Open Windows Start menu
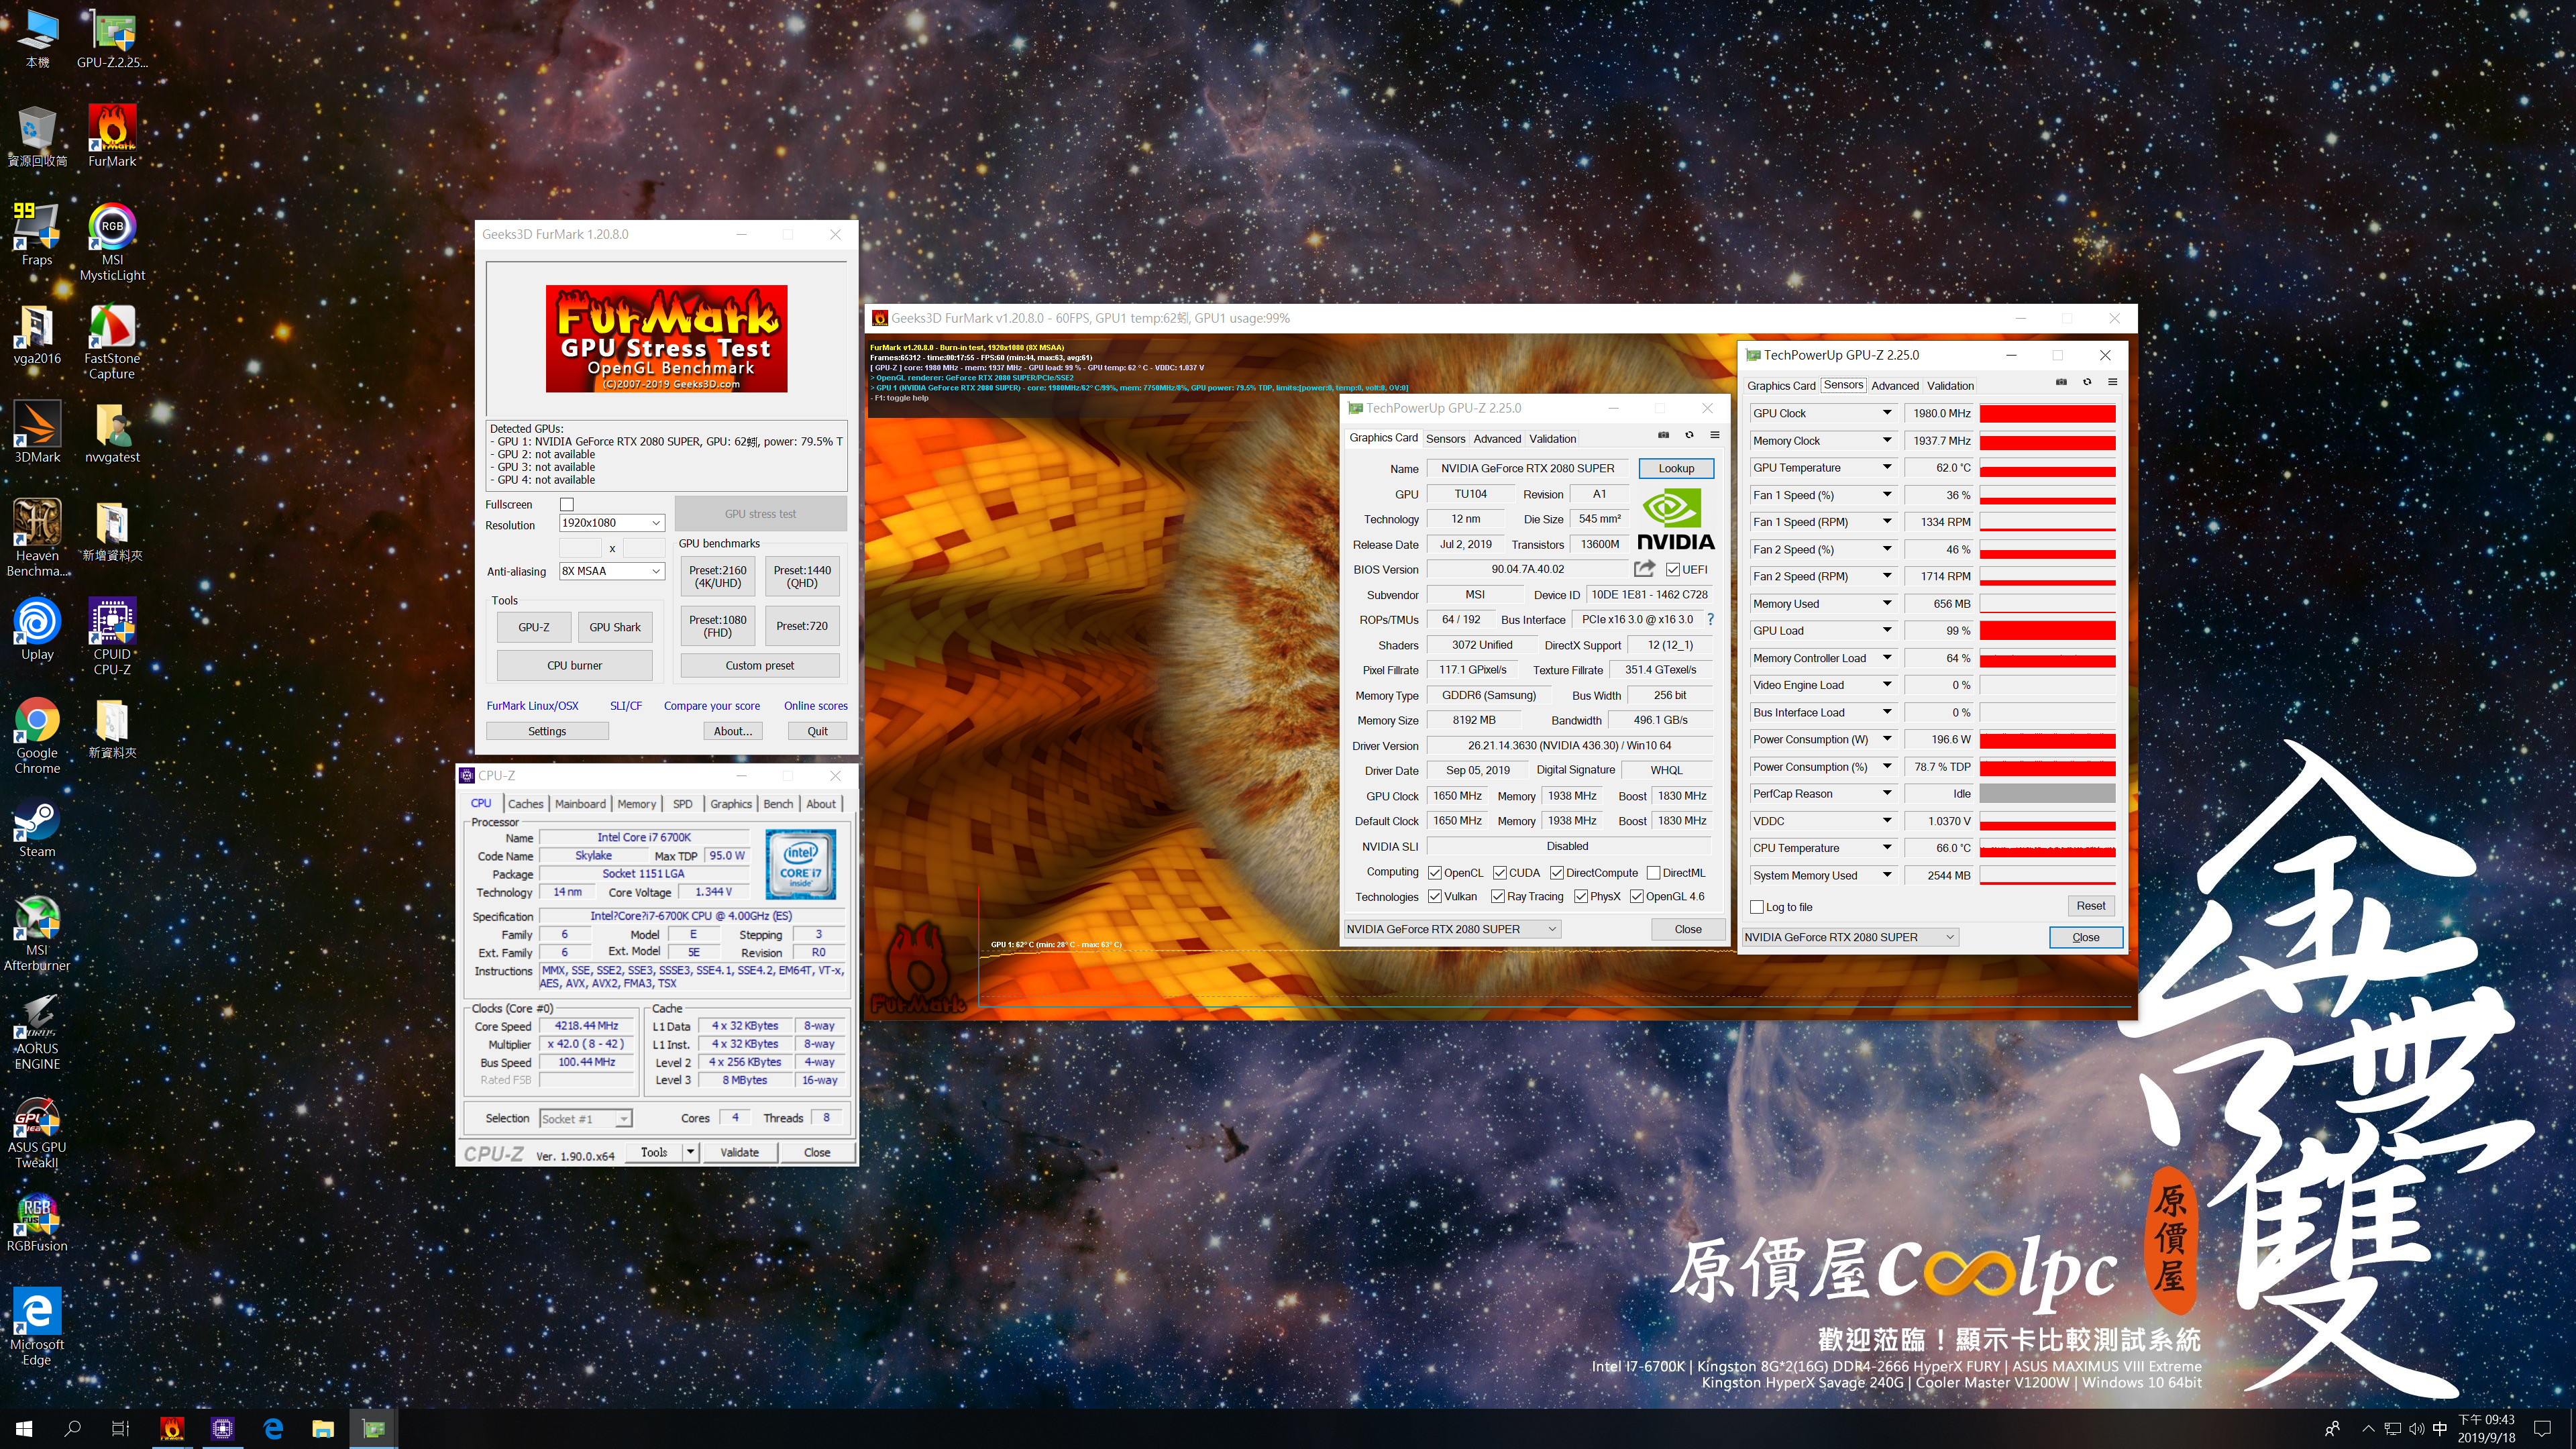Viewport: 2576px width, 1449px height. coord(24,1429)
